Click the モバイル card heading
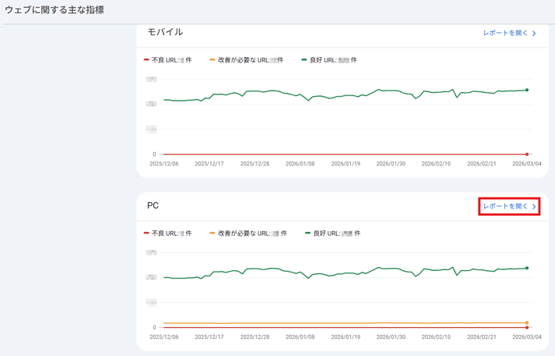 pyautogui.click(x=165, y=32)
